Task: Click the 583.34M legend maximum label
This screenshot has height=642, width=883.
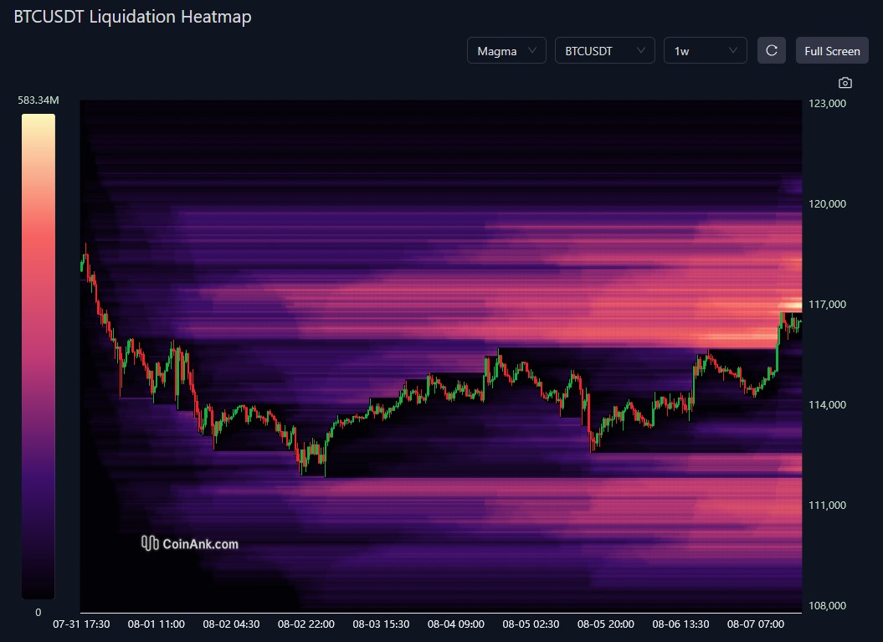Action: tap(39, 100)
